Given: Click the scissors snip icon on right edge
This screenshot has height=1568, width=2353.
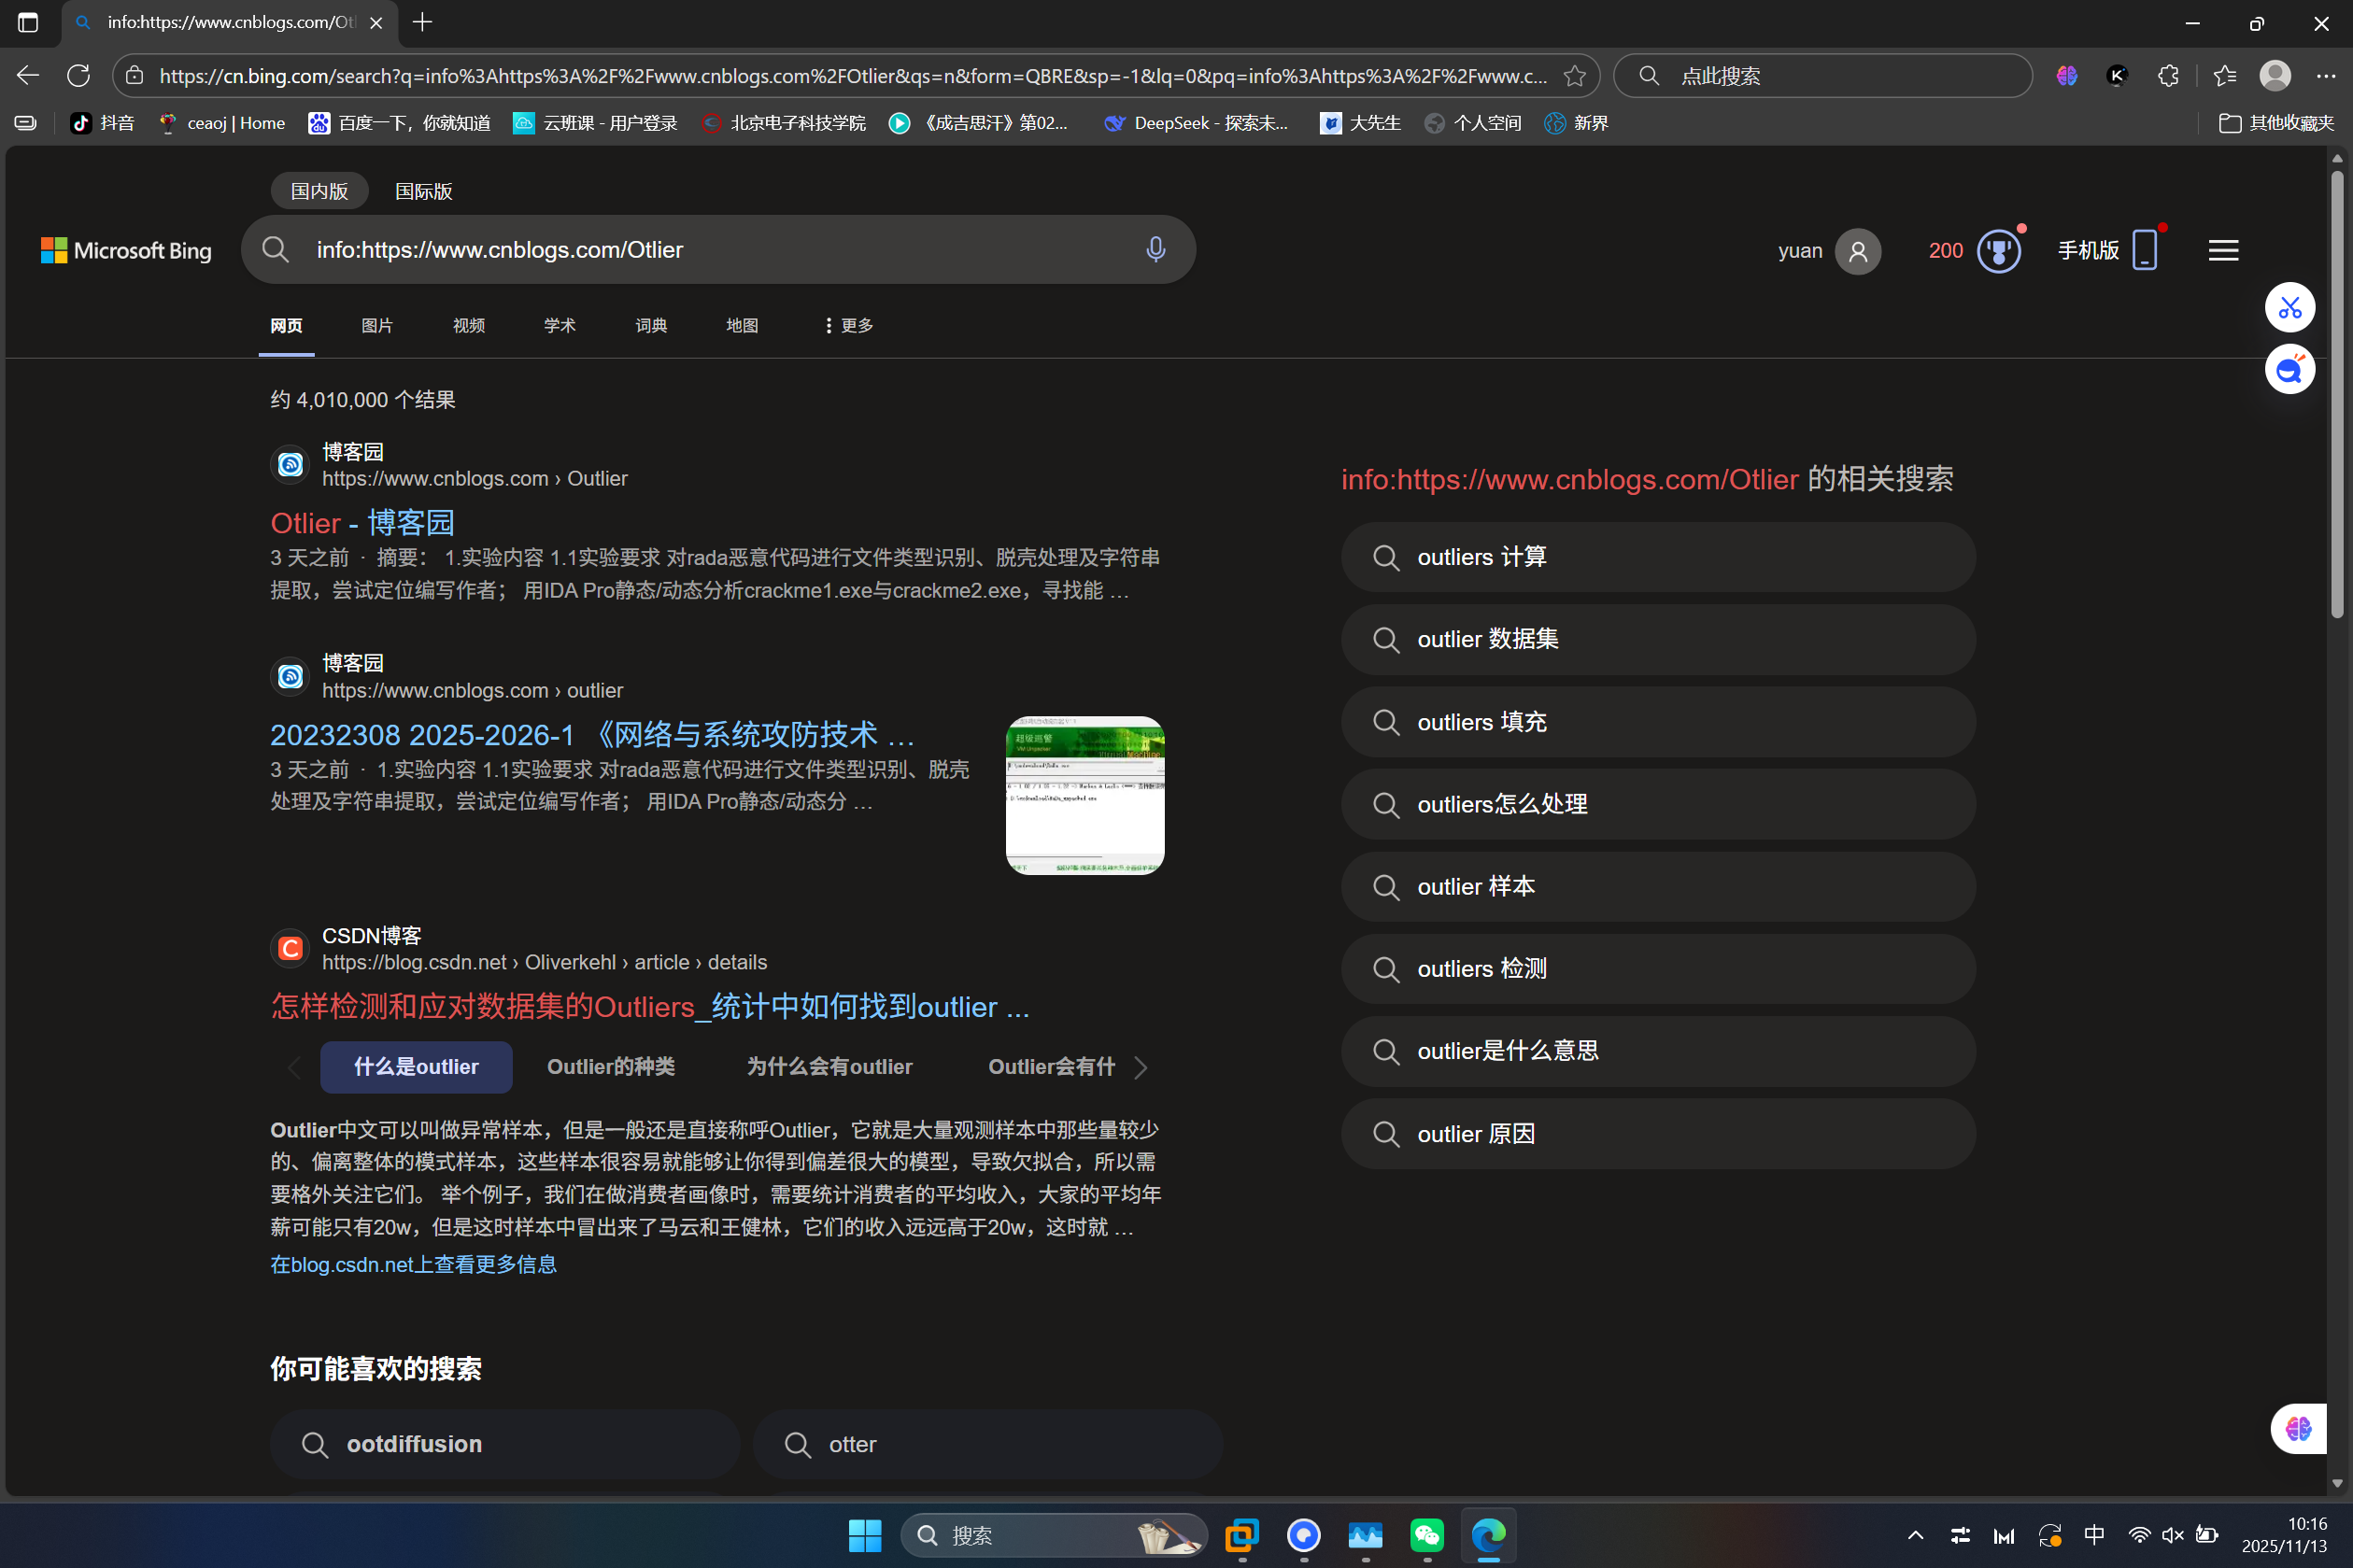Looking at the screenshot, I should click(x=2289, y=307).
